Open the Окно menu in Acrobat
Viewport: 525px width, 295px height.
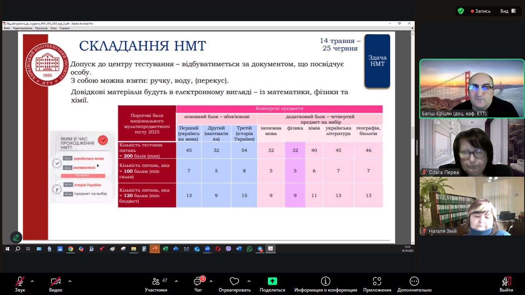53,28
